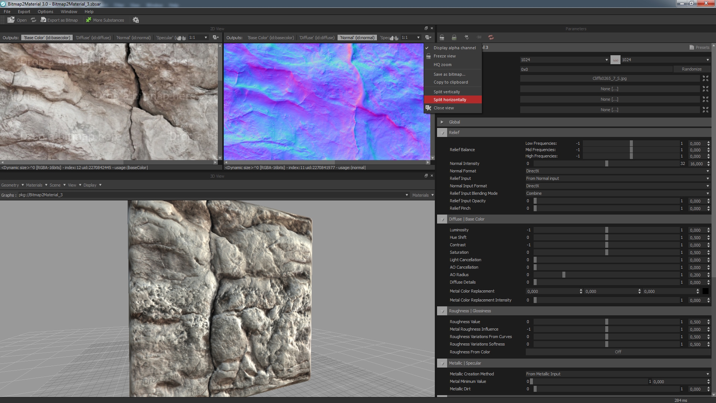This screenshot has width=716, height=403.
Task: Click the Open file toolbar icon
Action: tap(12, 20)
